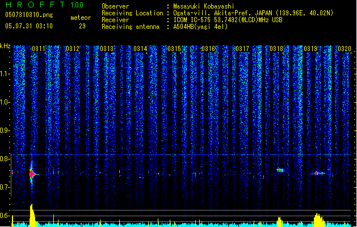Click the meteor count value 29
Viewport: 357px width, 227px height.
coord(82,26)
